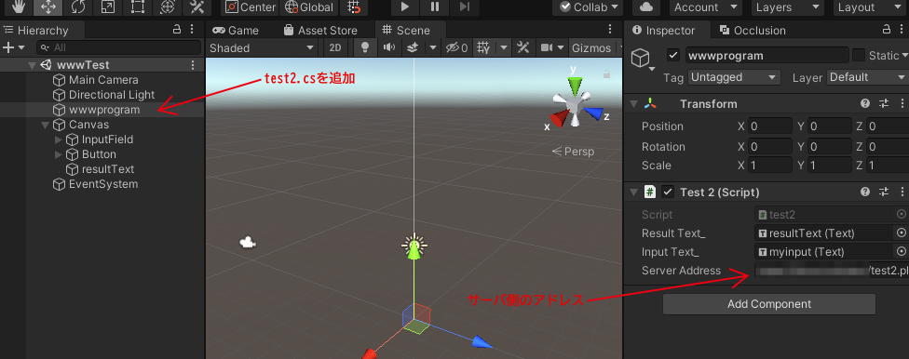Switch to the Game tab
The image size is (909, 359).
236,31
